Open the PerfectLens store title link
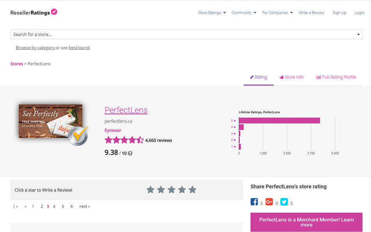This screenshot has width=371, height=232. [126, 110]
